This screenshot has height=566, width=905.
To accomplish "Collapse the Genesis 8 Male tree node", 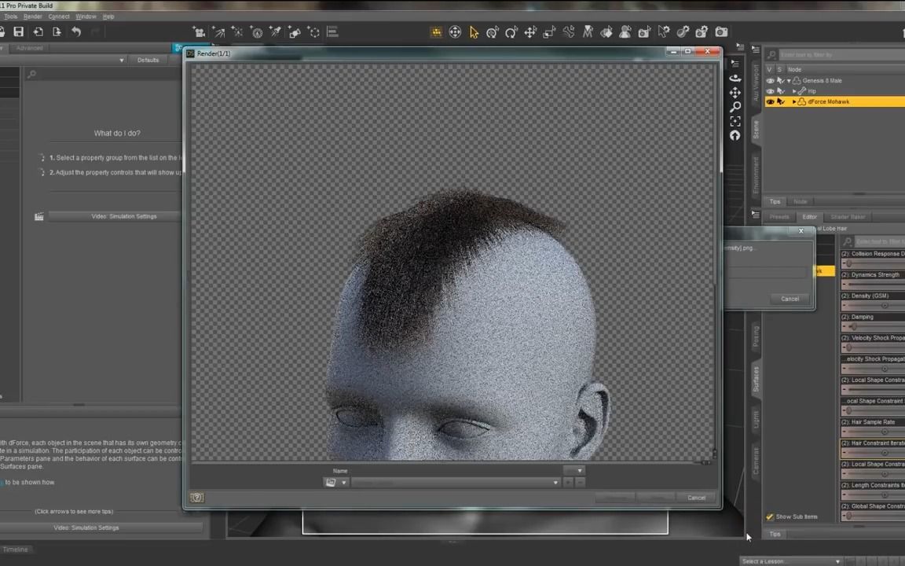I will (789, 81).
